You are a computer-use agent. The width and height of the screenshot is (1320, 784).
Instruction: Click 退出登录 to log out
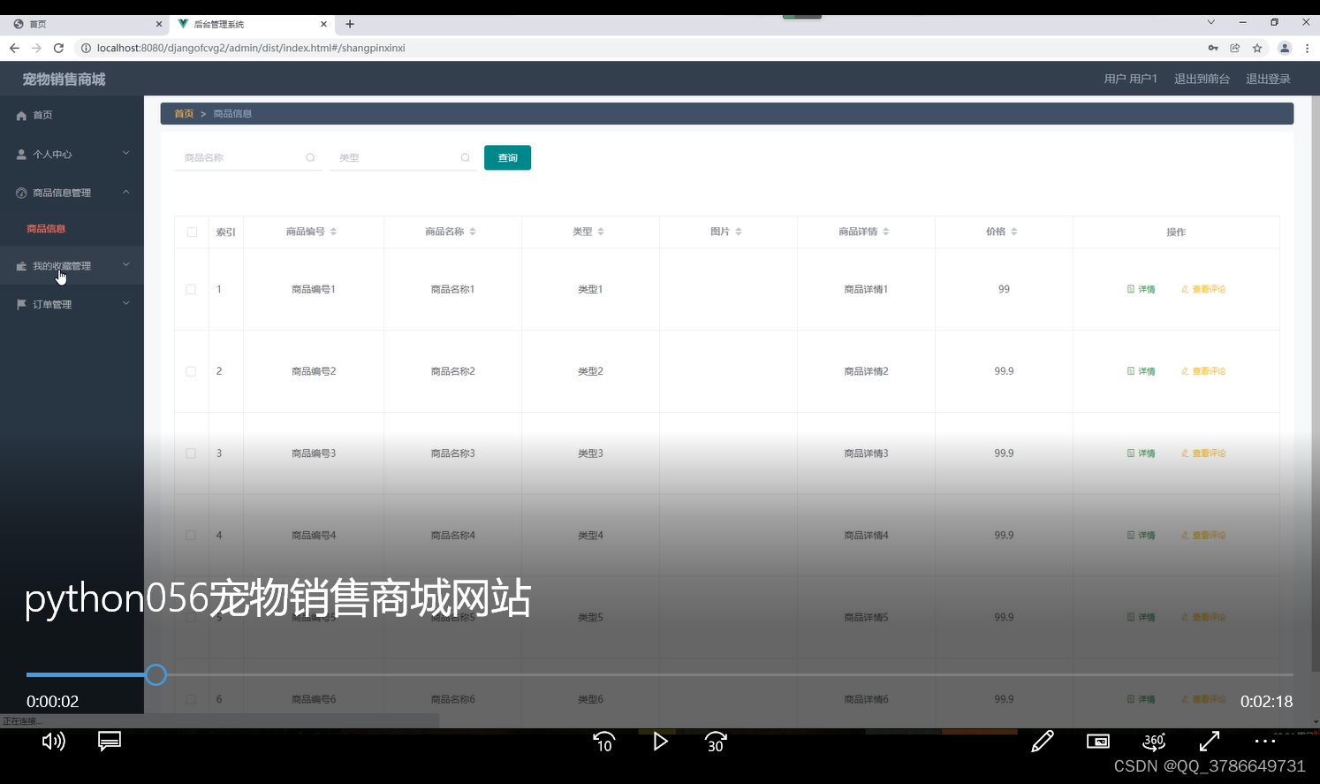click(x=1268, y=79)
